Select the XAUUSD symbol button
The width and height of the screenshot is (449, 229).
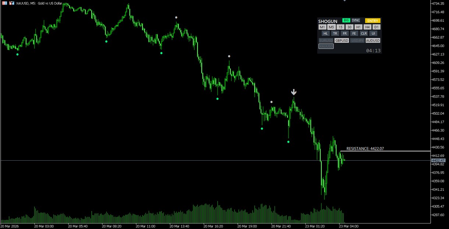click(326, 46)
